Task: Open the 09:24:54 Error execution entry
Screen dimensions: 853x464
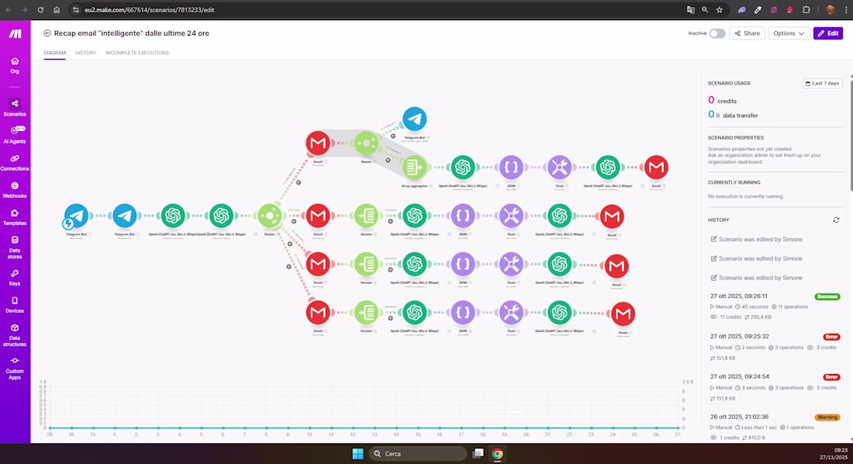Action: (775, 387)
